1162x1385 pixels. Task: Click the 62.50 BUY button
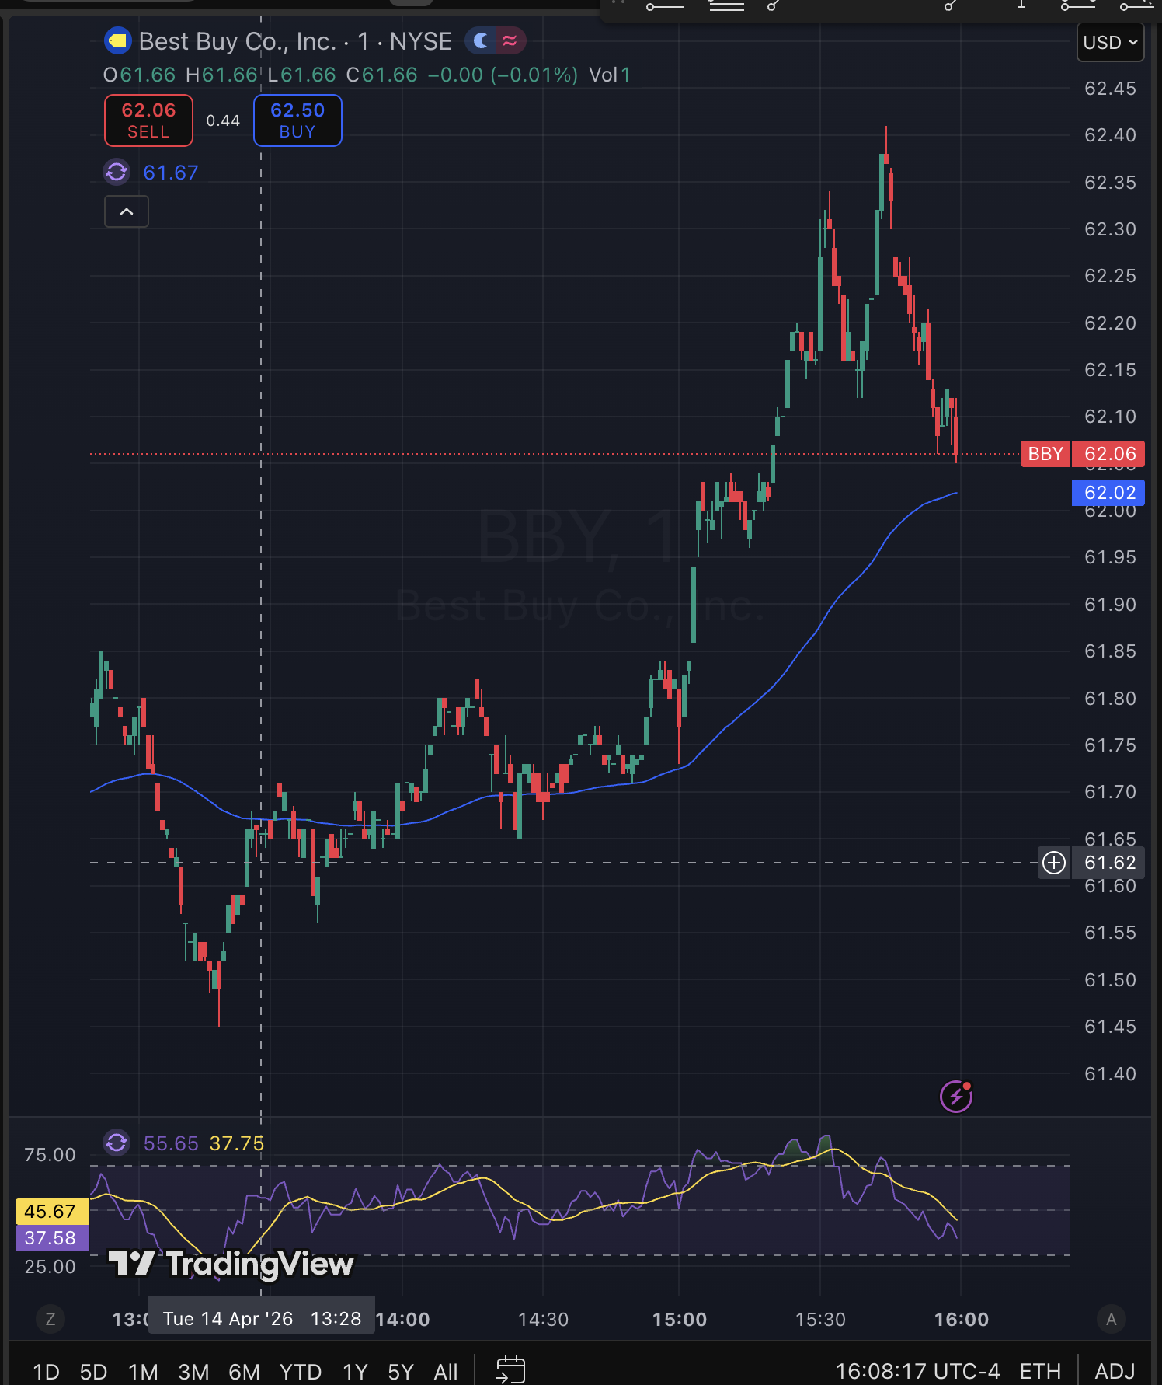click(x=297, y=120)
